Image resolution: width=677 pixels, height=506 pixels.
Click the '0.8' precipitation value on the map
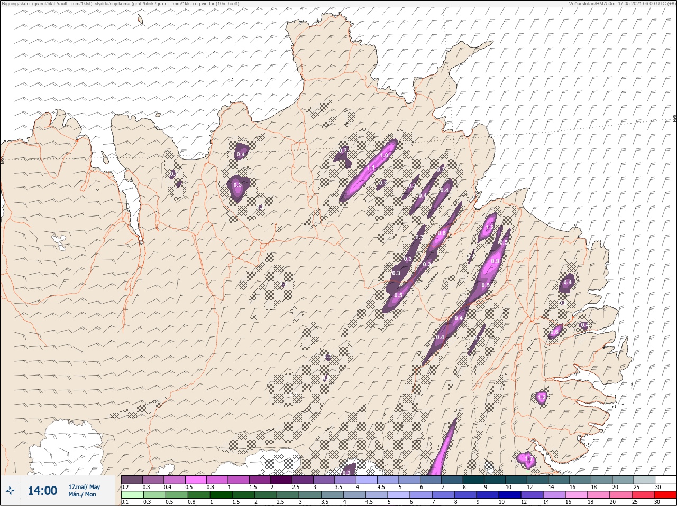pos(442,233)
